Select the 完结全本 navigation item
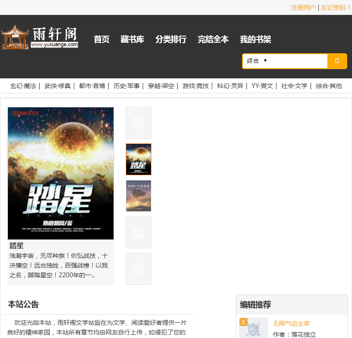The height and width of the screenshot is (338, 352). (213, 40)
